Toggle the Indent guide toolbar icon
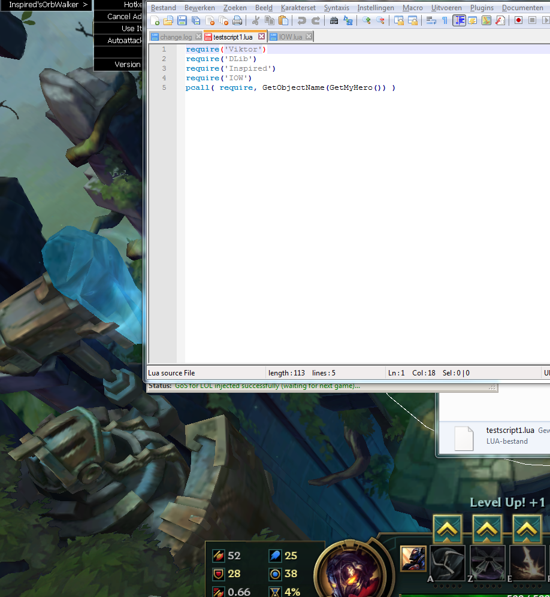 [459, 20]
